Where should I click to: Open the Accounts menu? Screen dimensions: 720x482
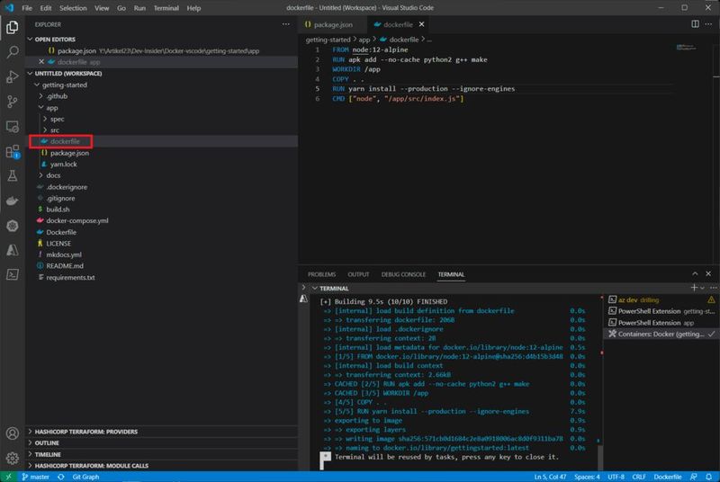13,433
